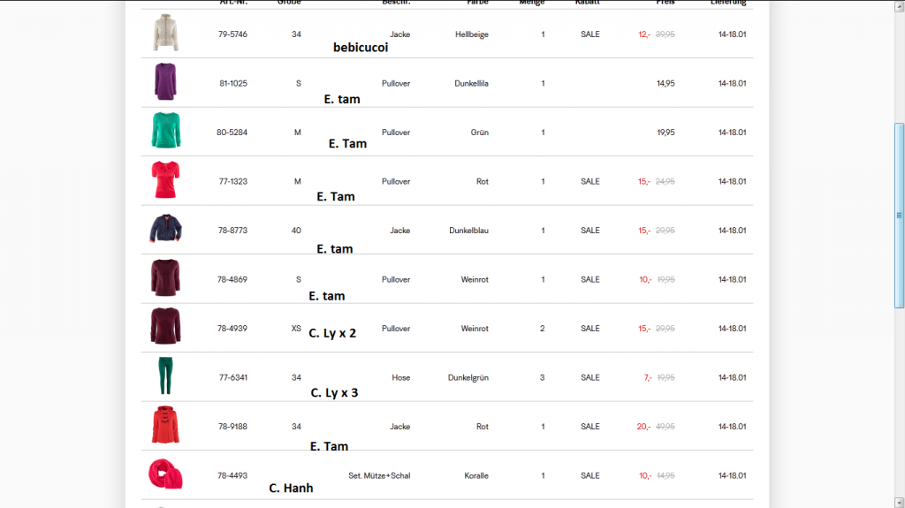Image resolution: width=905 pixels, height=508 pixels.
Task: Click the "C. Hanh" annotation label
Action: [291, 488]
